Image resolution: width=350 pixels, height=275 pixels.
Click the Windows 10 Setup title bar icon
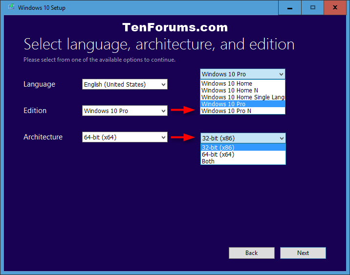pos(11,7)
